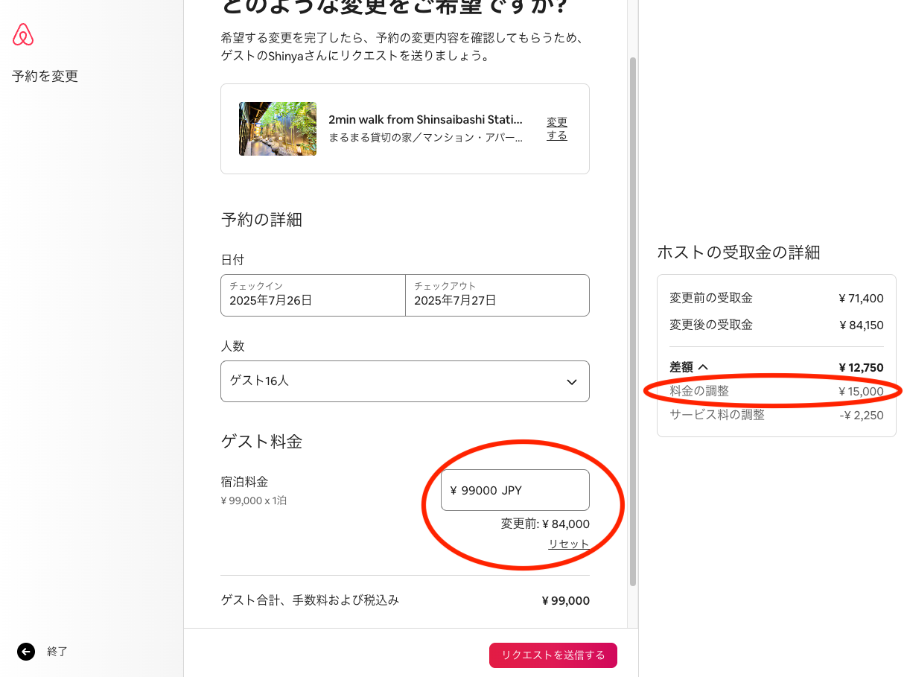Open the チェックイン date field

(x=313, y=295)
